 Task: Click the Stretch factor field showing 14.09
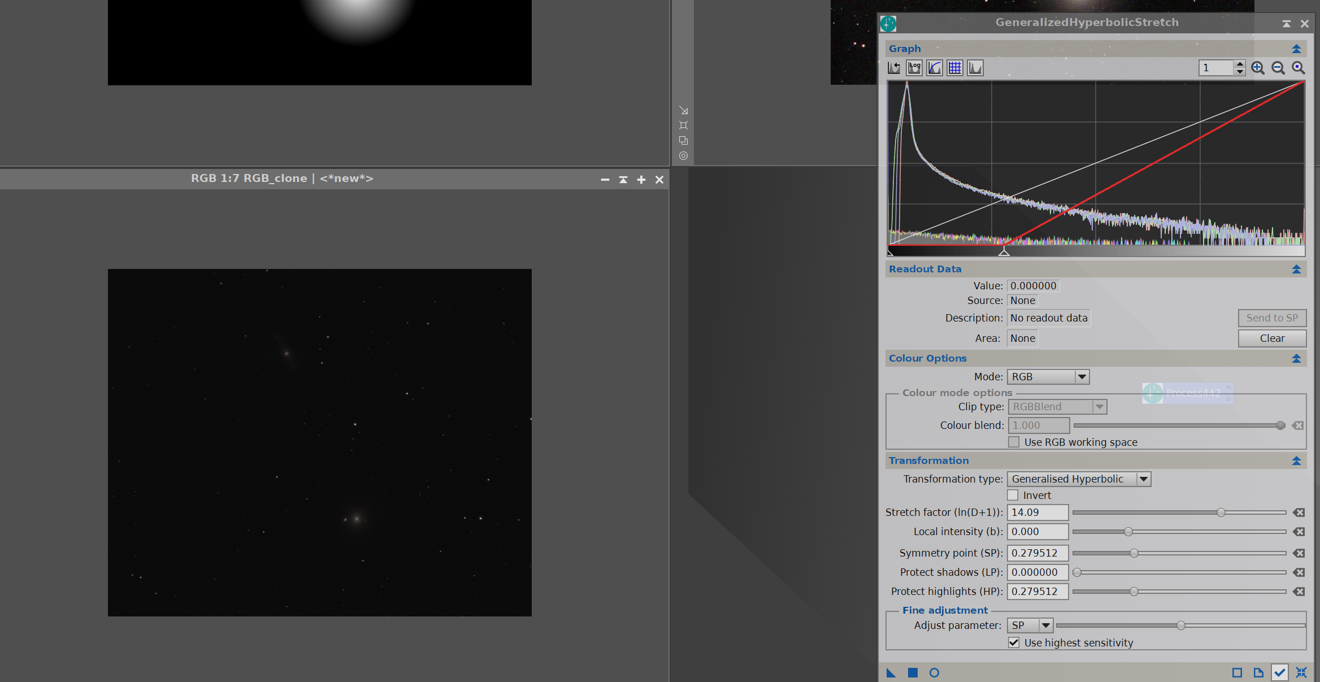point(1038,512)
